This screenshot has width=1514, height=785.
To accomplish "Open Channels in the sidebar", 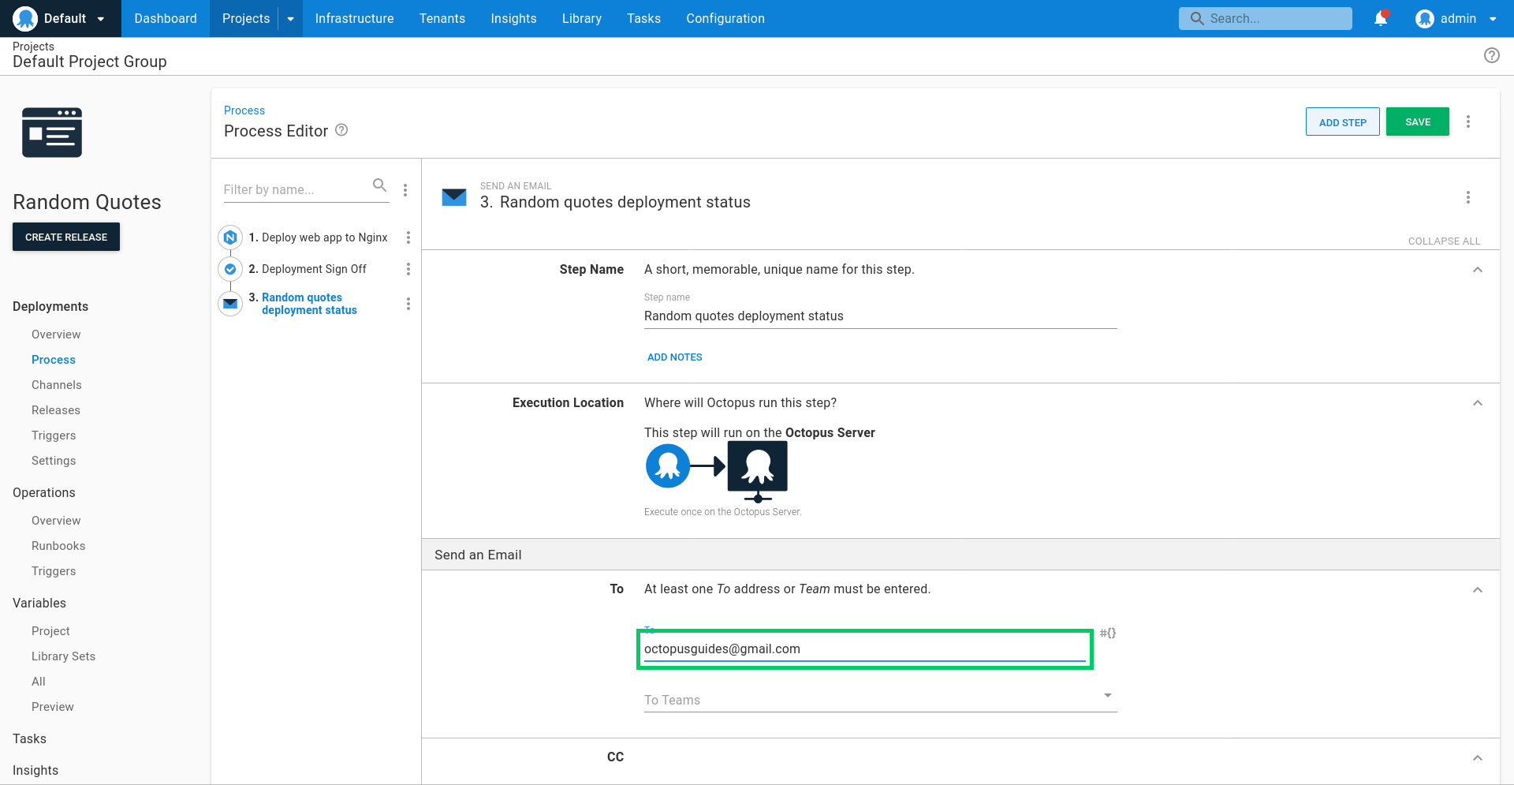I will 57,385.
